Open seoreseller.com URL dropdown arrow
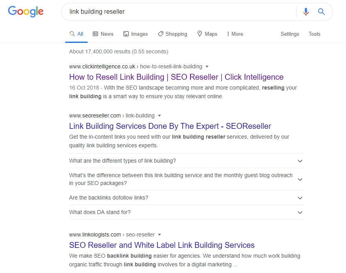Image resolution: width=346 pixels, height=273 pixels. (159, 115)
